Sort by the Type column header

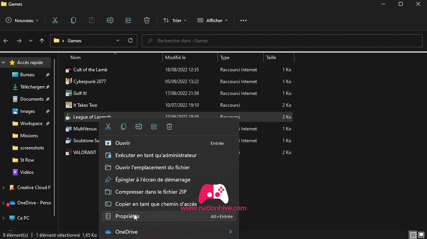[x=225, y=57]
